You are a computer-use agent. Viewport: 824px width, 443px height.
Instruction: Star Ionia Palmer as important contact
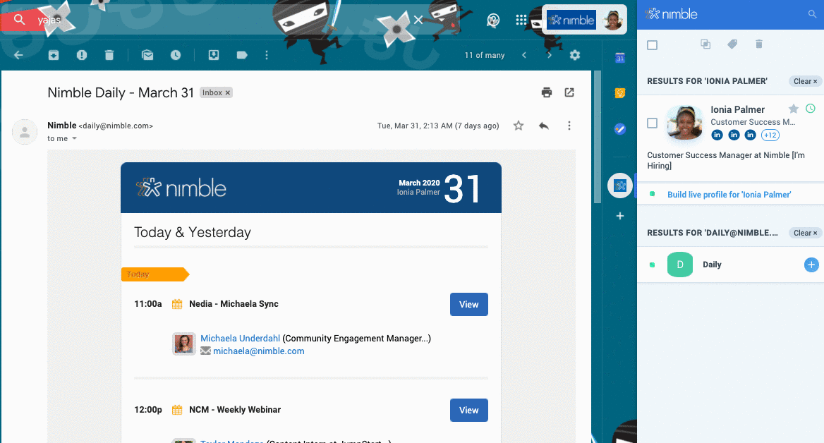(794, 109)
